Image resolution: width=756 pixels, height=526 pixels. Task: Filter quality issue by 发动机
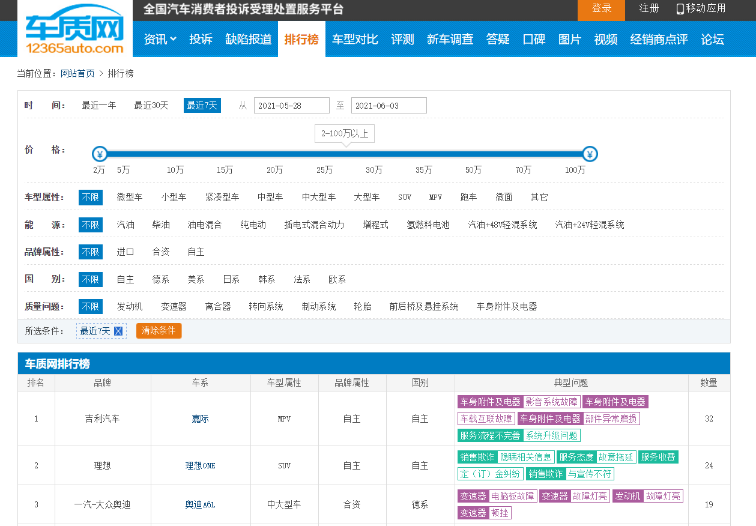130,306
